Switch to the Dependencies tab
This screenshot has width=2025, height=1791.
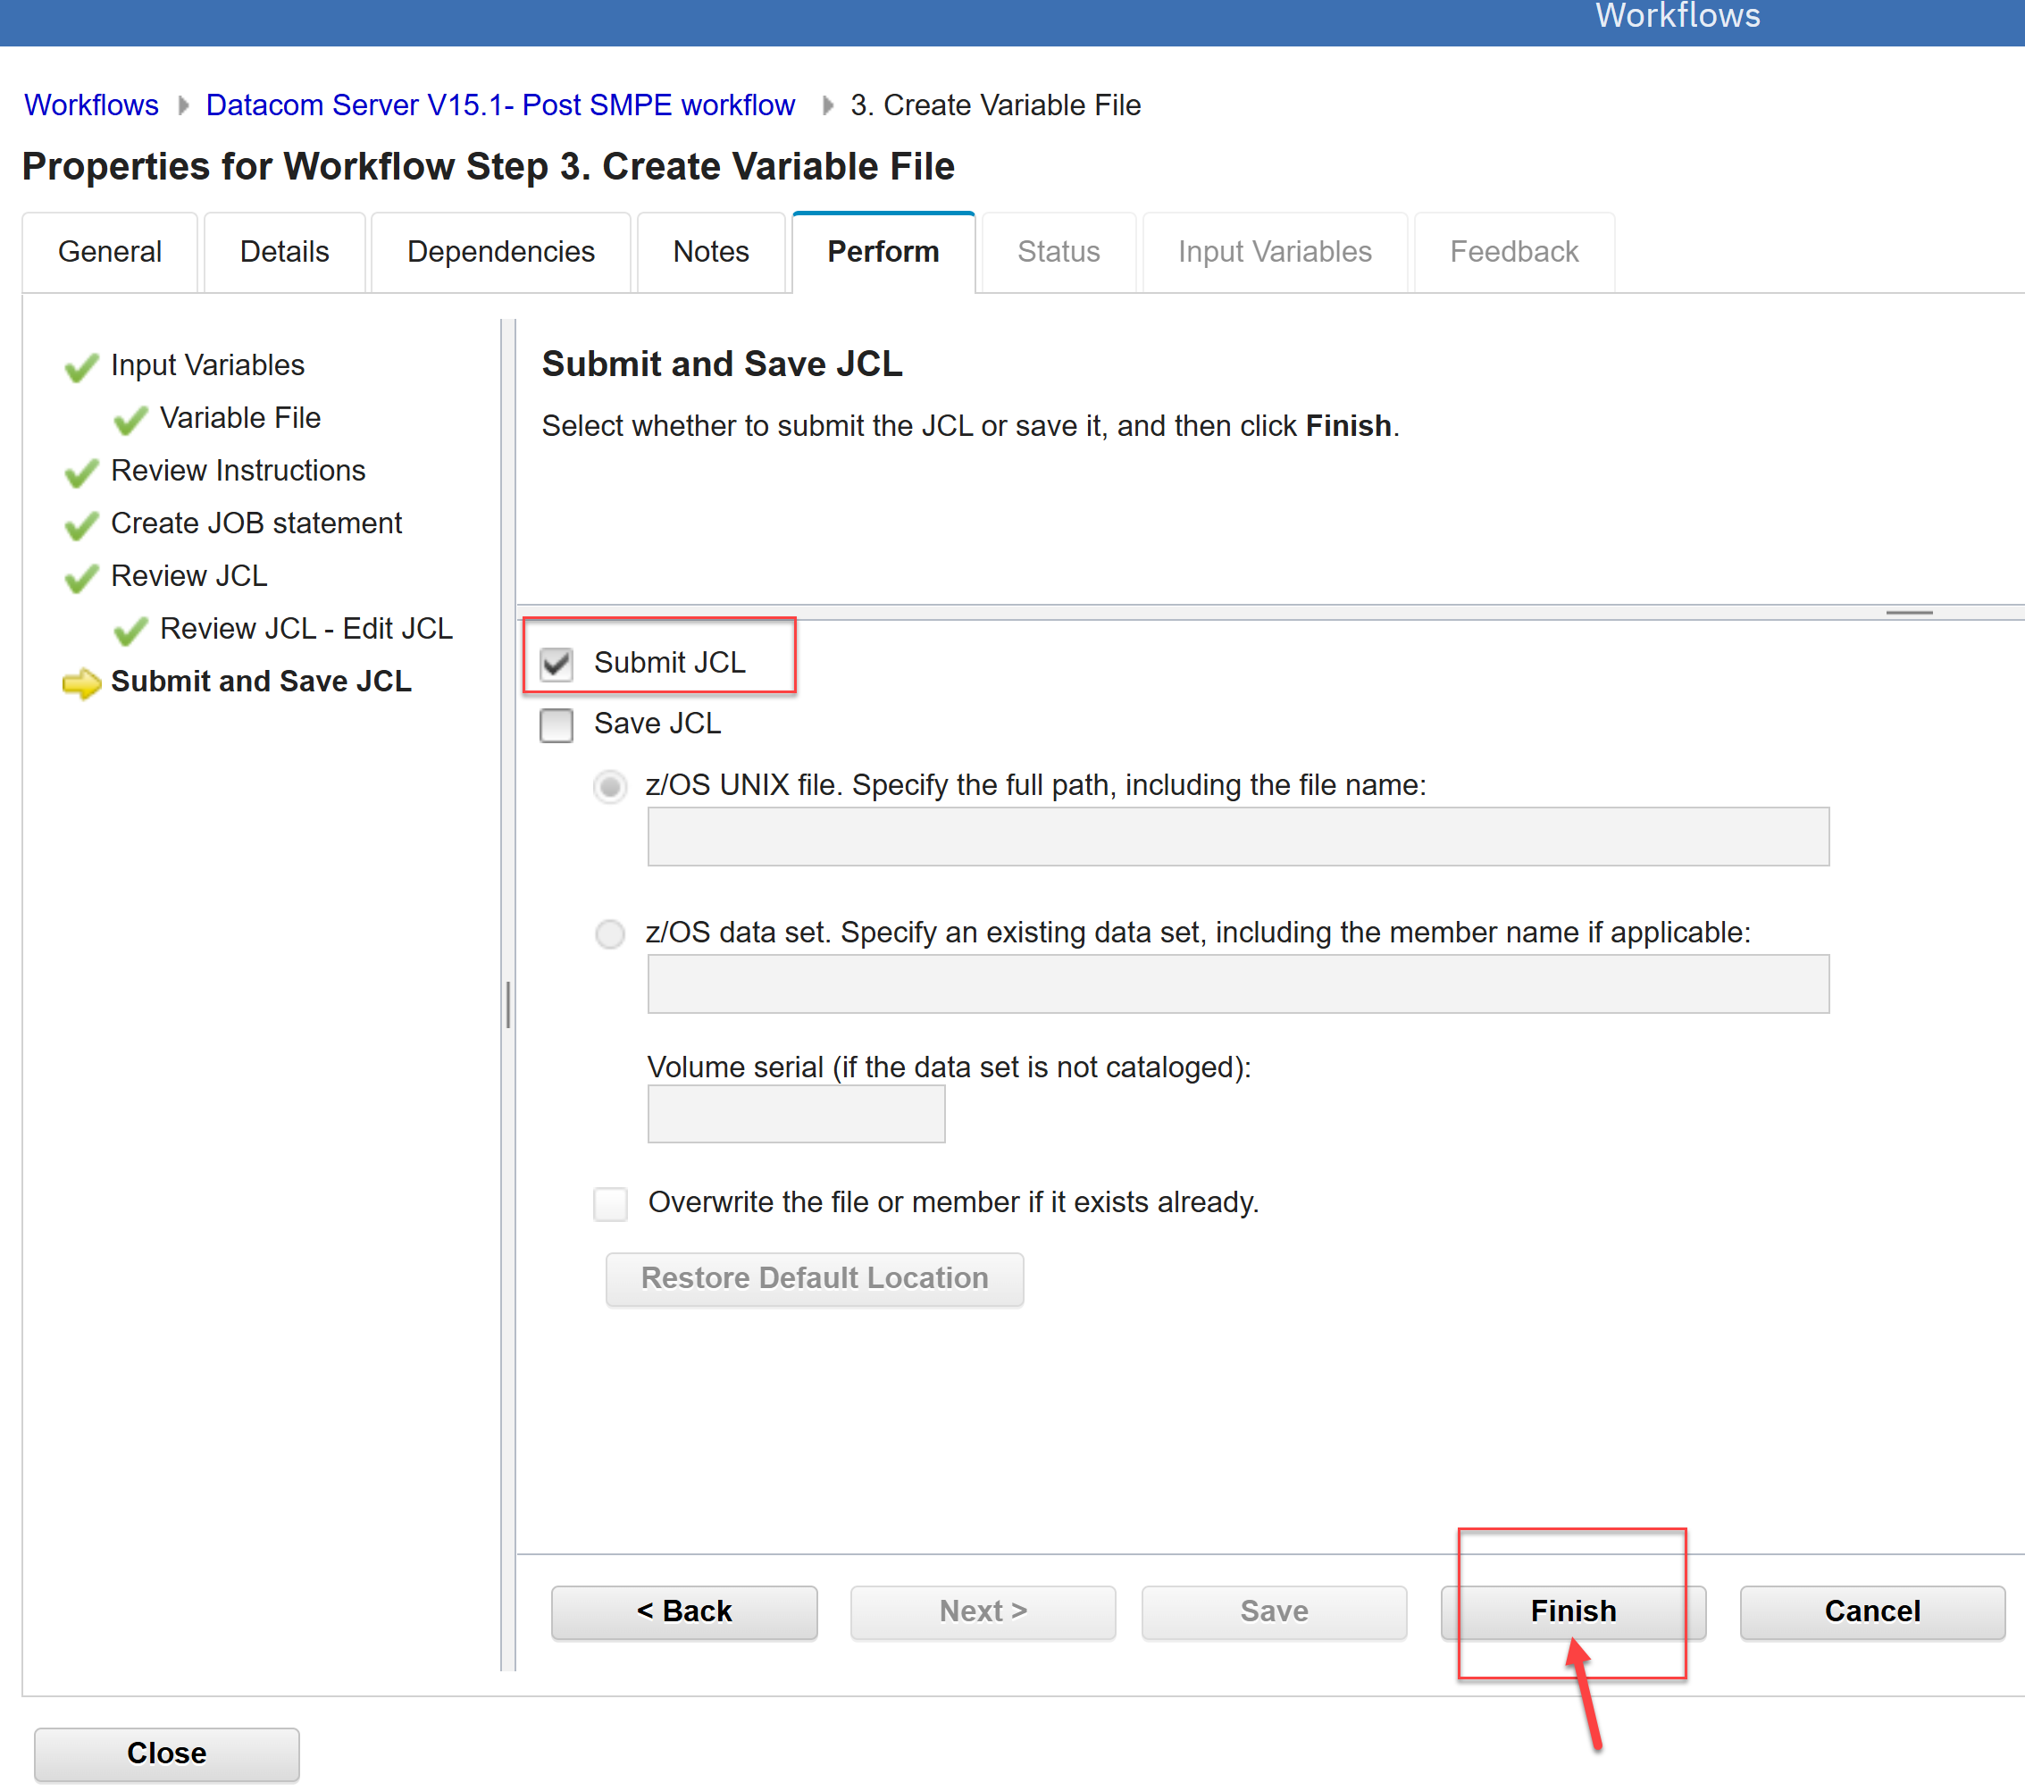pos(500,252)
